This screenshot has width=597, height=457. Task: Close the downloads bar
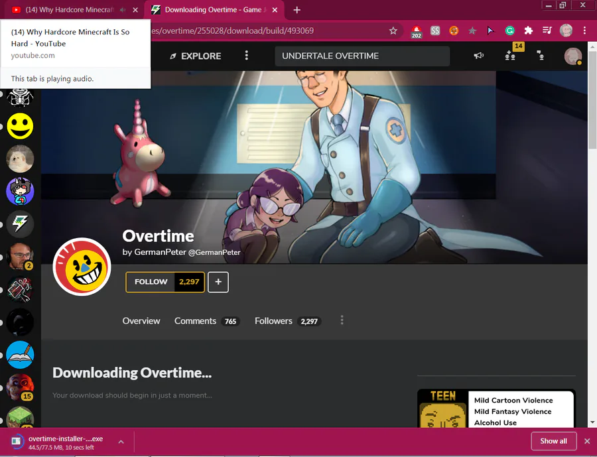587,441
